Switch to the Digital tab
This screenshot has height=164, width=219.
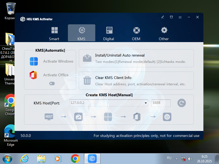[109, 33]
